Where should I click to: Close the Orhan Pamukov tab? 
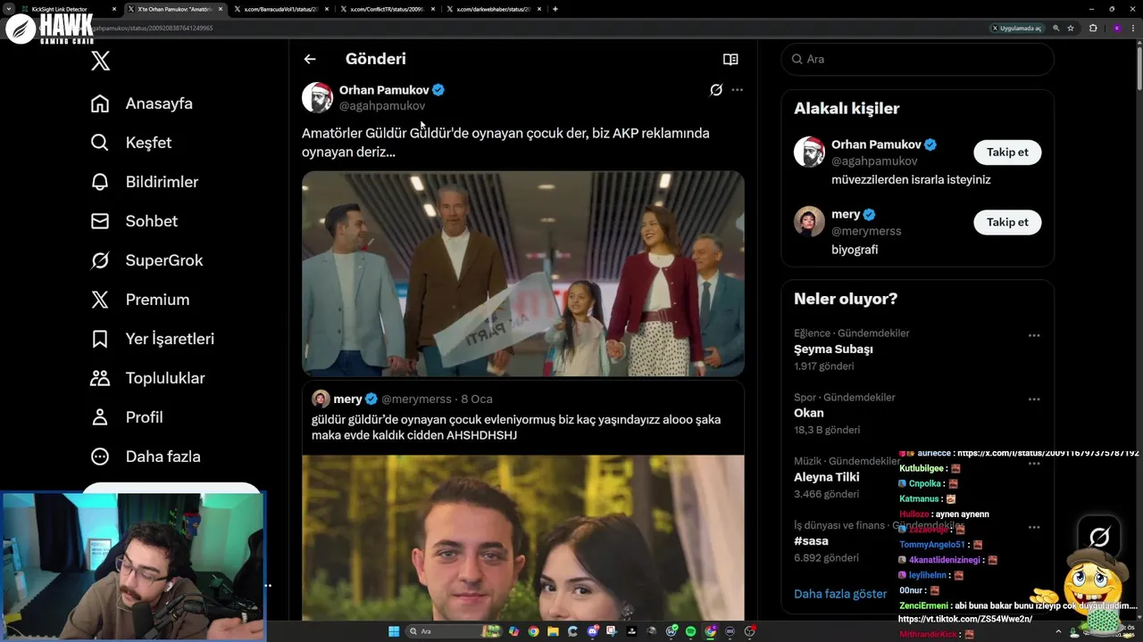(221, 9)
